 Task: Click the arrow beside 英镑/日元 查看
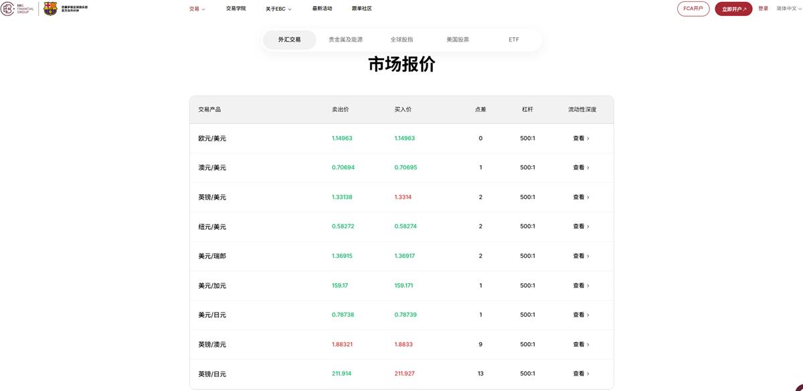pyautogui.click(x=588, y=374)
